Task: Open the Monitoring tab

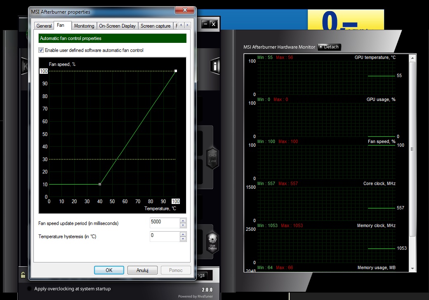Action: pyautogui.click(x=84, y=26)
